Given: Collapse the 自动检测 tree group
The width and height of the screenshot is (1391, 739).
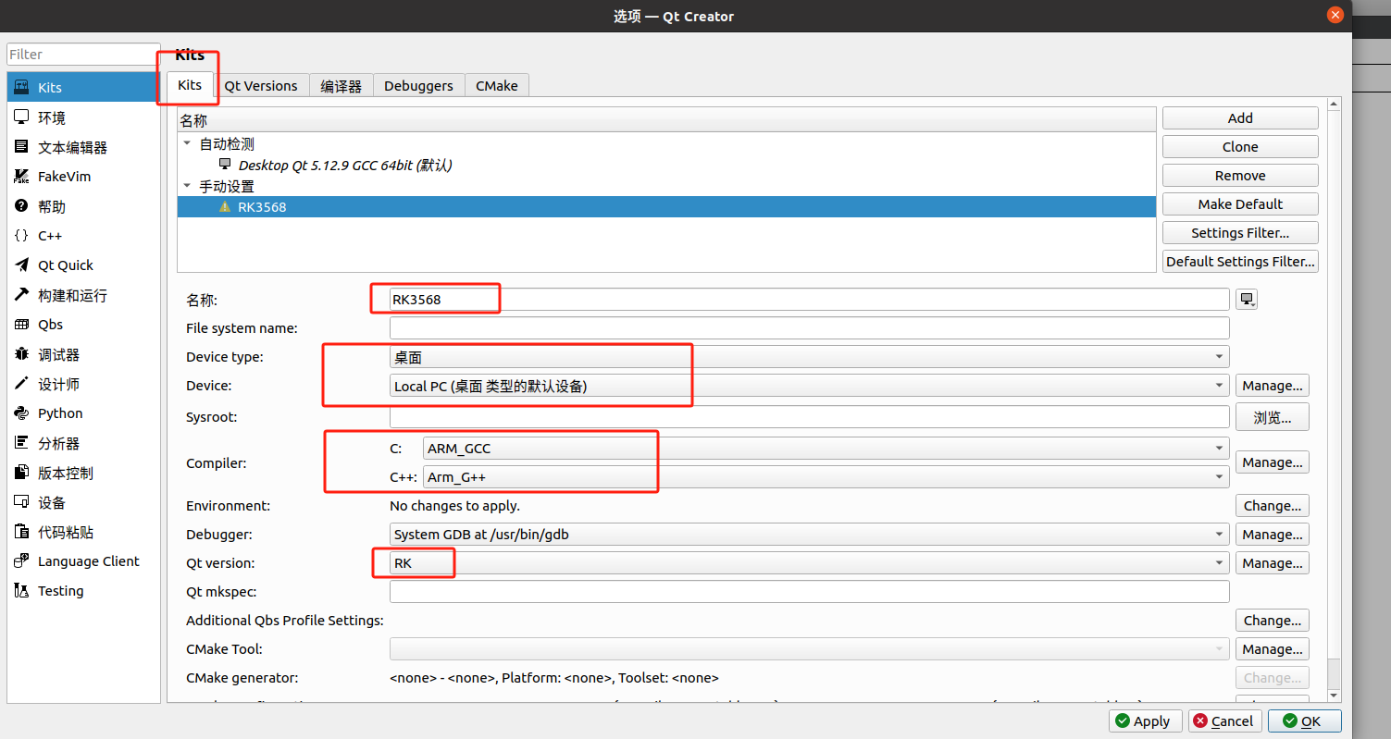Looking at the screenshot, I should pos(188,144).
